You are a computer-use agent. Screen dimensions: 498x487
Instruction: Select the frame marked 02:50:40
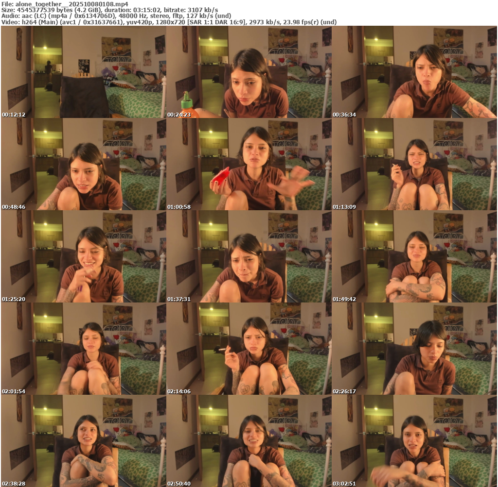click(x=249, y=441)
